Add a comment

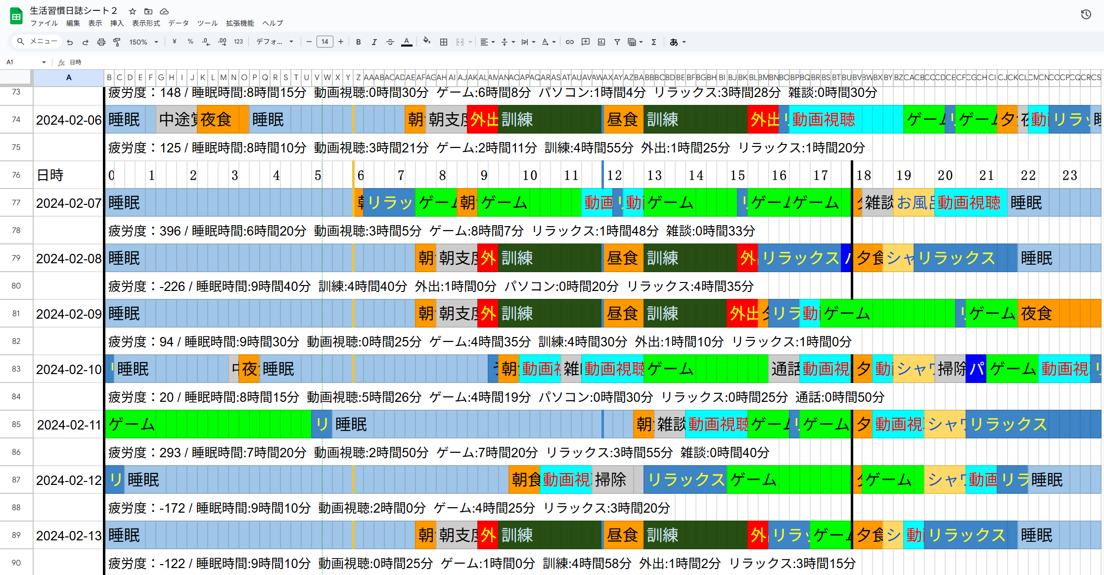(586, 42)
